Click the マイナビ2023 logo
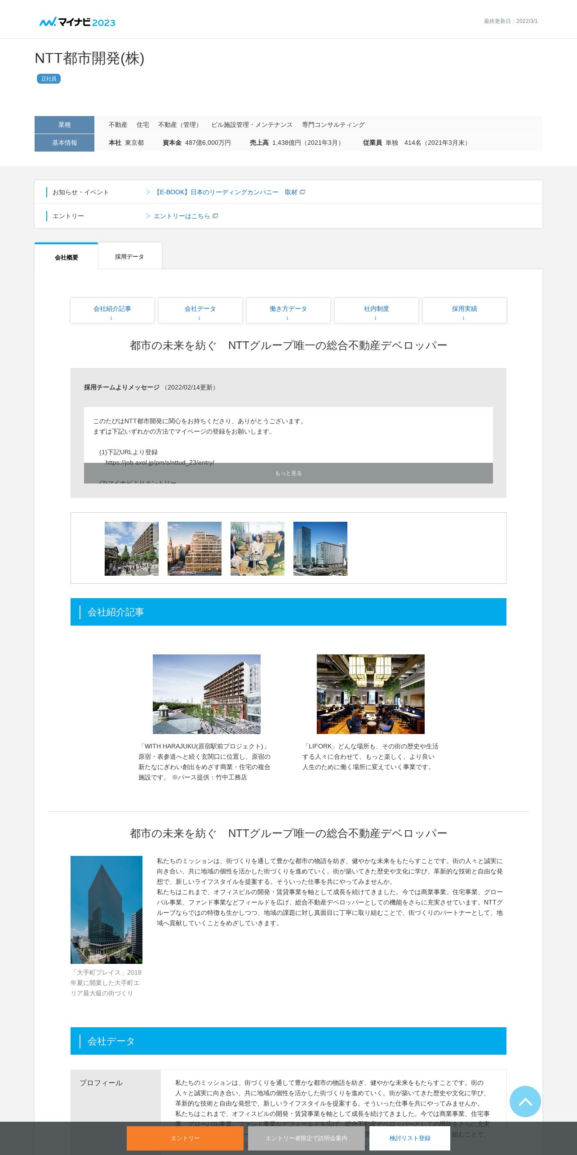The height and width of the screenshot is (1155, 577). coord(77,22)
